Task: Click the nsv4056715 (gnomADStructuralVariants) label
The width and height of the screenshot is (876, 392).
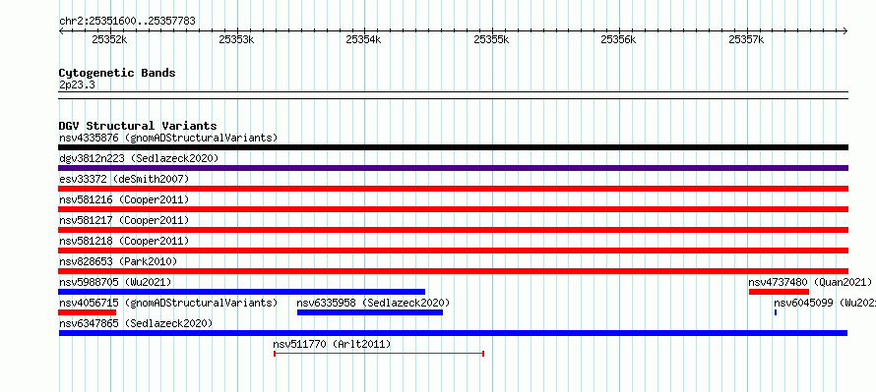Action: (168, 303)
